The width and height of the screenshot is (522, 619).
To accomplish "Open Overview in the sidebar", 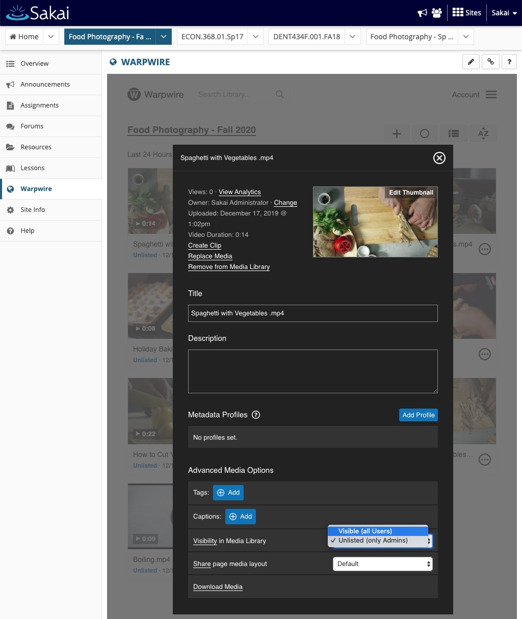I will [51, 64].
